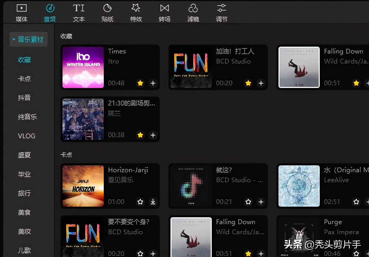The image size is (369, 257).
Task: Click the Pax Impera artist name
Action: tap(341, 232)
